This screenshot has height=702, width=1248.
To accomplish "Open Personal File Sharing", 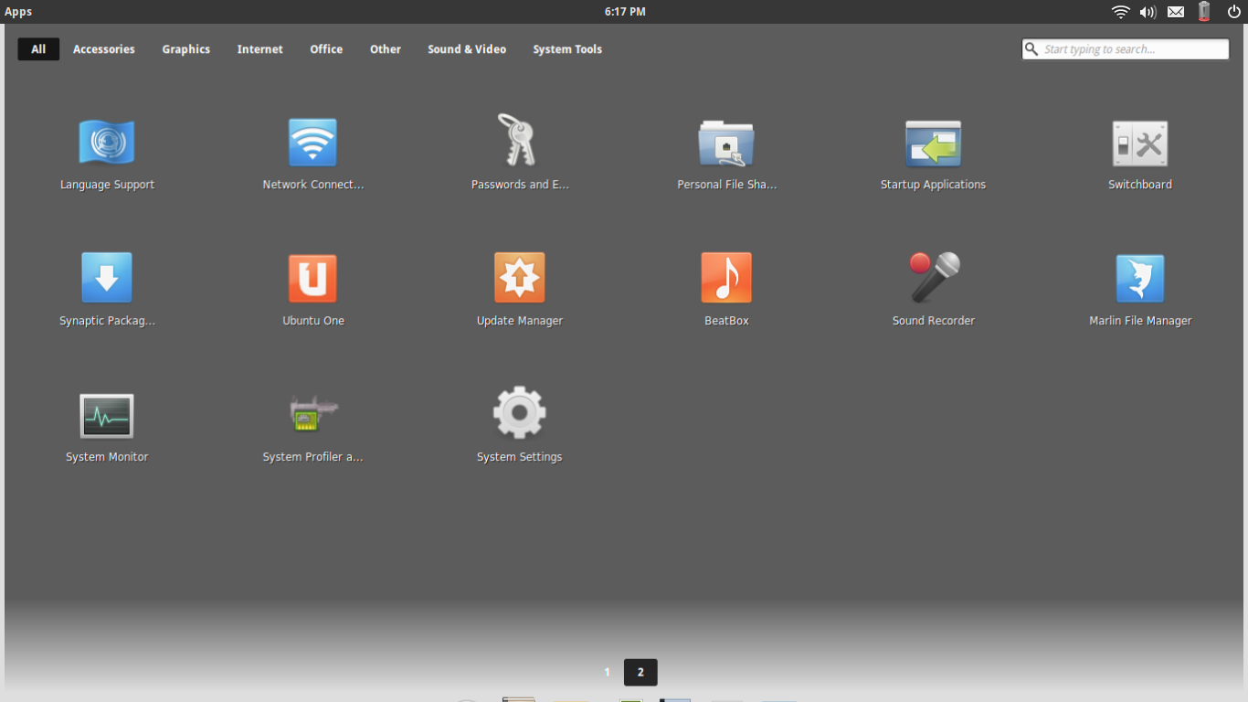I will click(726, 144).
